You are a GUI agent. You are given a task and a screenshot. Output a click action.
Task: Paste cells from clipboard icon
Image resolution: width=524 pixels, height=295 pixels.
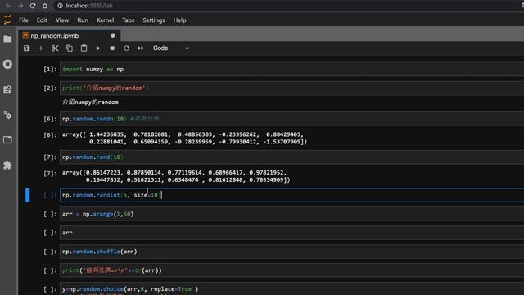tap(84, 48)
